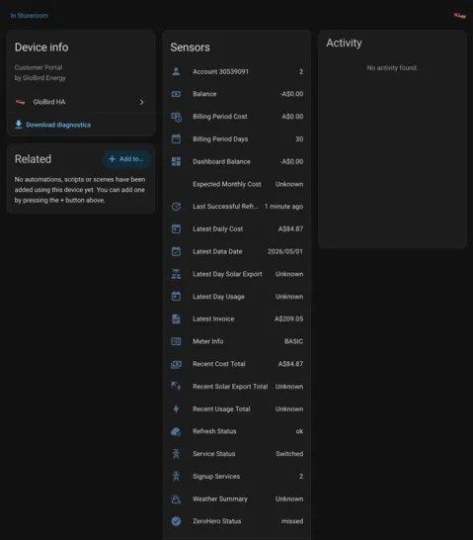Open the In Storeroom area link

point(30,16)
